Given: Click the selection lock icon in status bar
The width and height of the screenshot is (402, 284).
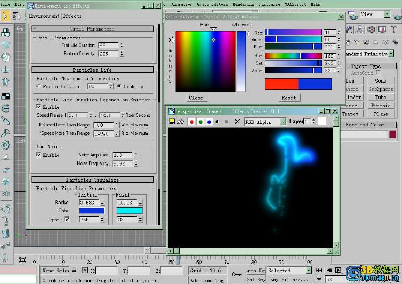Looking at the screenshot, I should (74, 270).
